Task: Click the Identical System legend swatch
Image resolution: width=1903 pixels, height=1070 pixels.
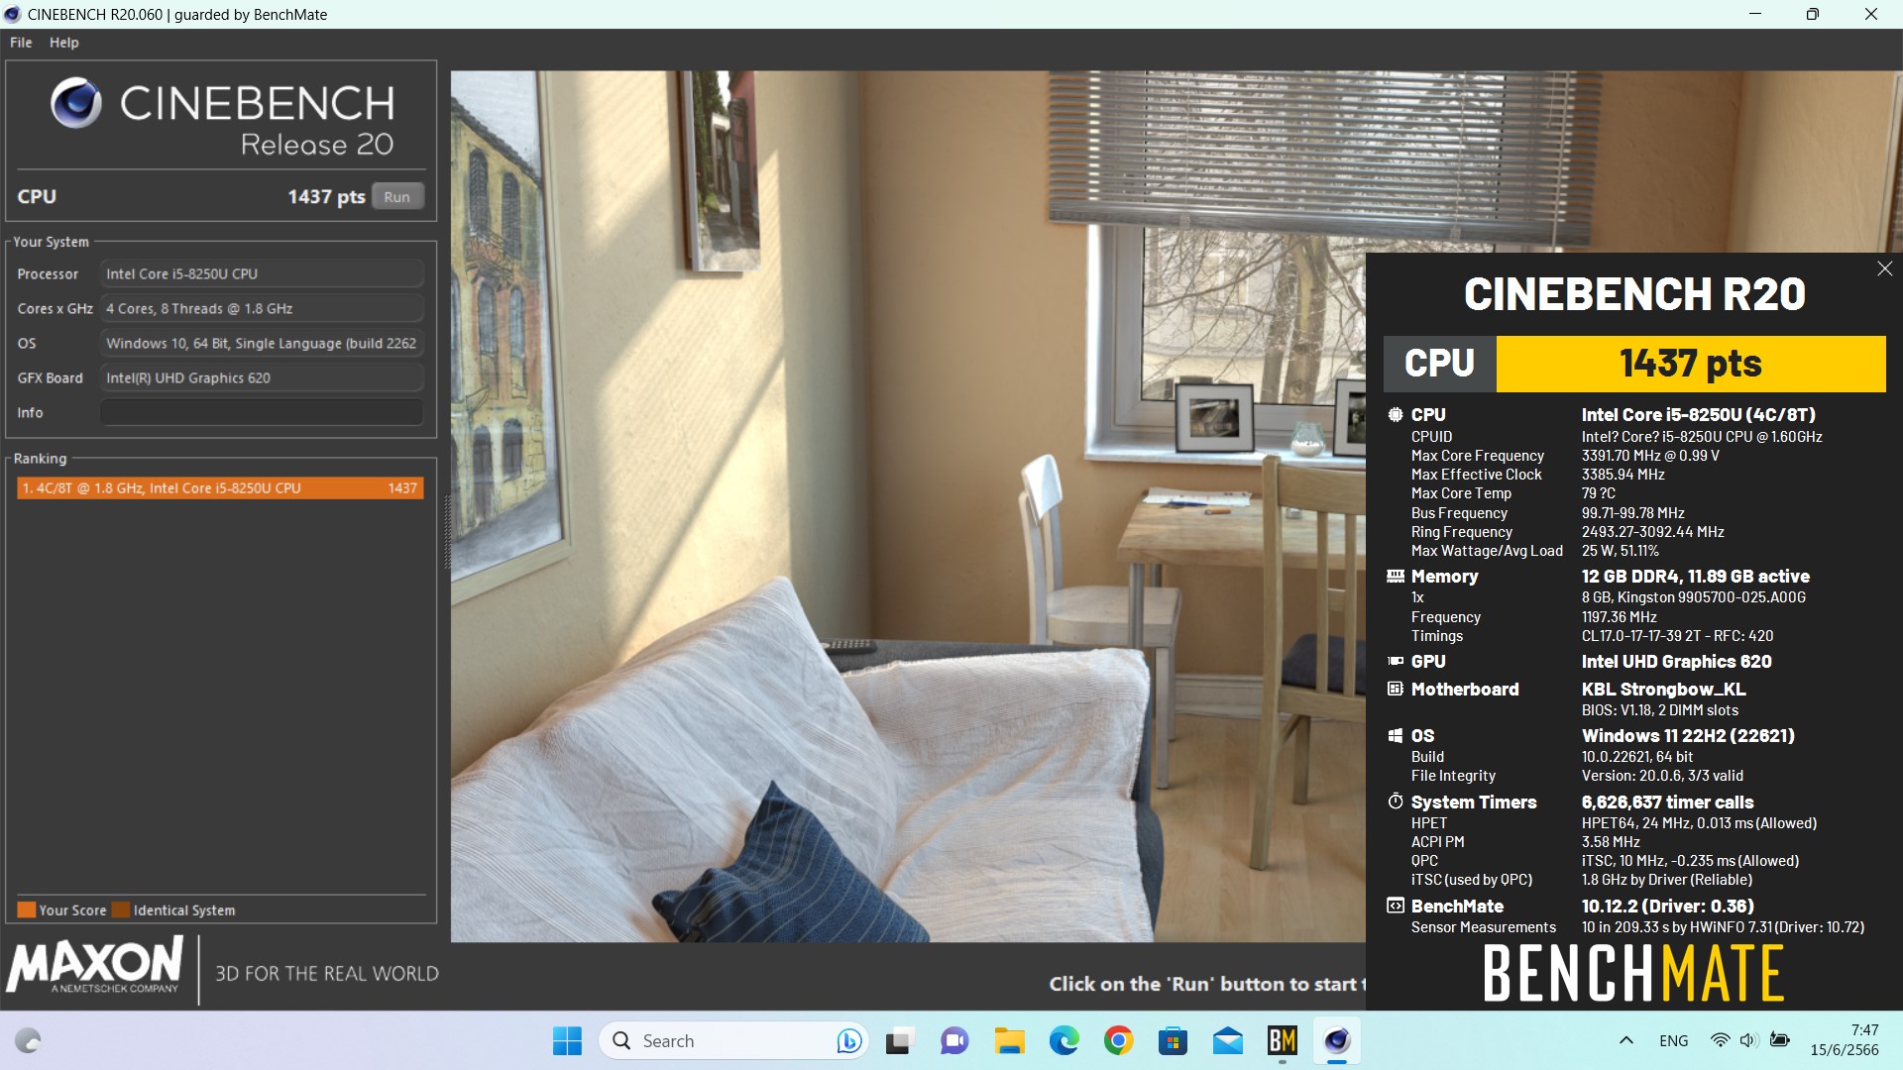Action: pyautogui.click(x=121, y=909)
